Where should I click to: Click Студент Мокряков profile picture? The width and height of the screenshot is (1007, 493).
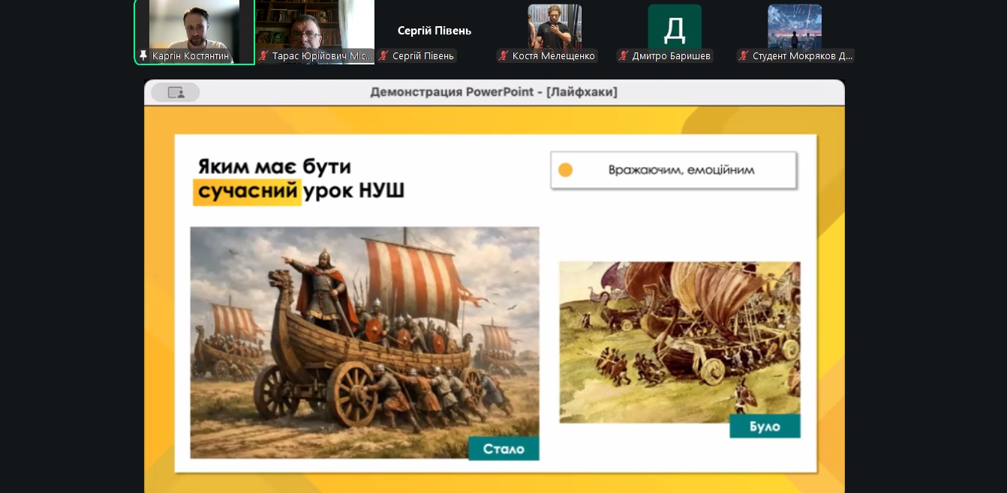[x=795, y=25]
